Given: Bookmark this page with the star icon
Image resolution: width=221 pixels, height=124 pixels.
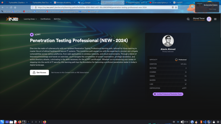Looking at the screenshot, I should [176, 7].
